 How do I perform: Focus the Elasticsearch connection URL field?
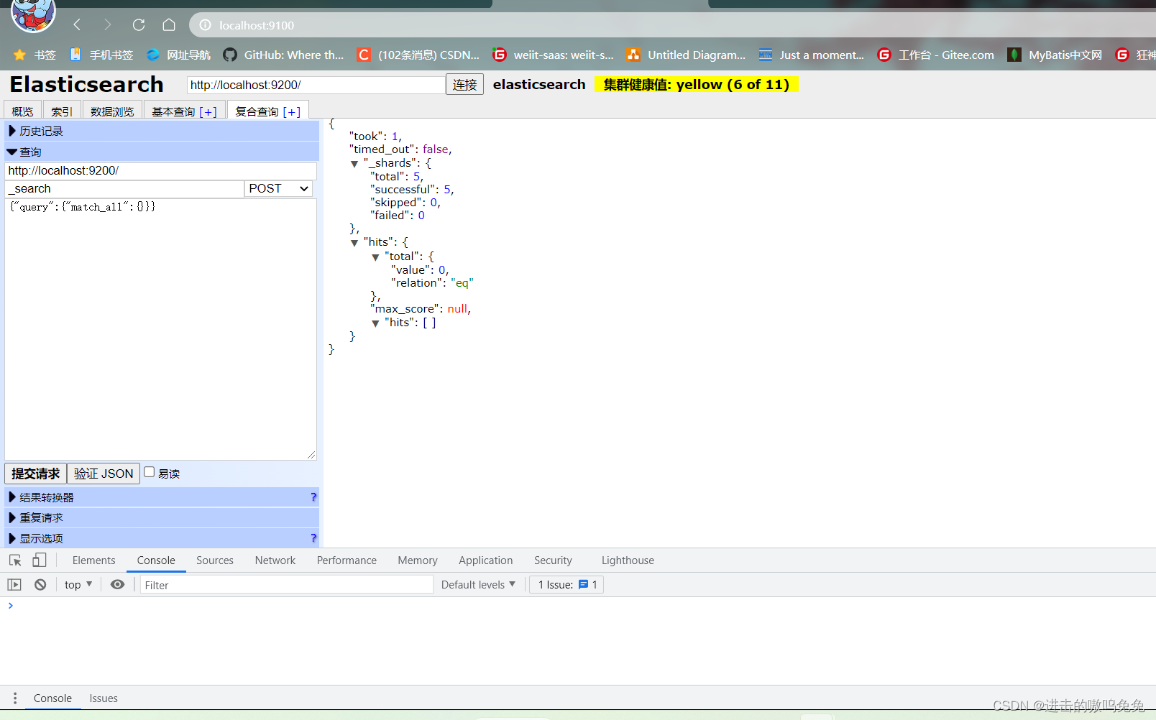(x=316, y=85)
